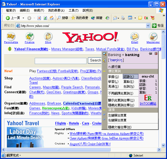
Task: Click the Email envelope icon
Action: (x=135, y=36)
